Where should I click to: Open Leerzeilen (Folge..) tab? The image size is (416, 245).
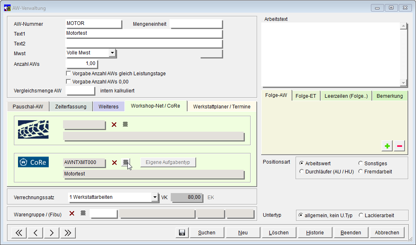[346, 96]
